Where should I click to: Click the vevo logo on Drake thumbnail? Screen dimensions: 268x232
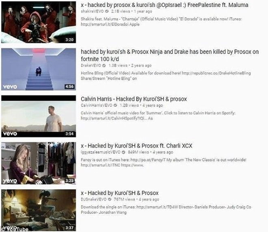pos(10,87)
